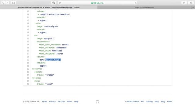Viewport: 195px width, 109px height.
Task: Open the API footer link
Action: point(142,102)
